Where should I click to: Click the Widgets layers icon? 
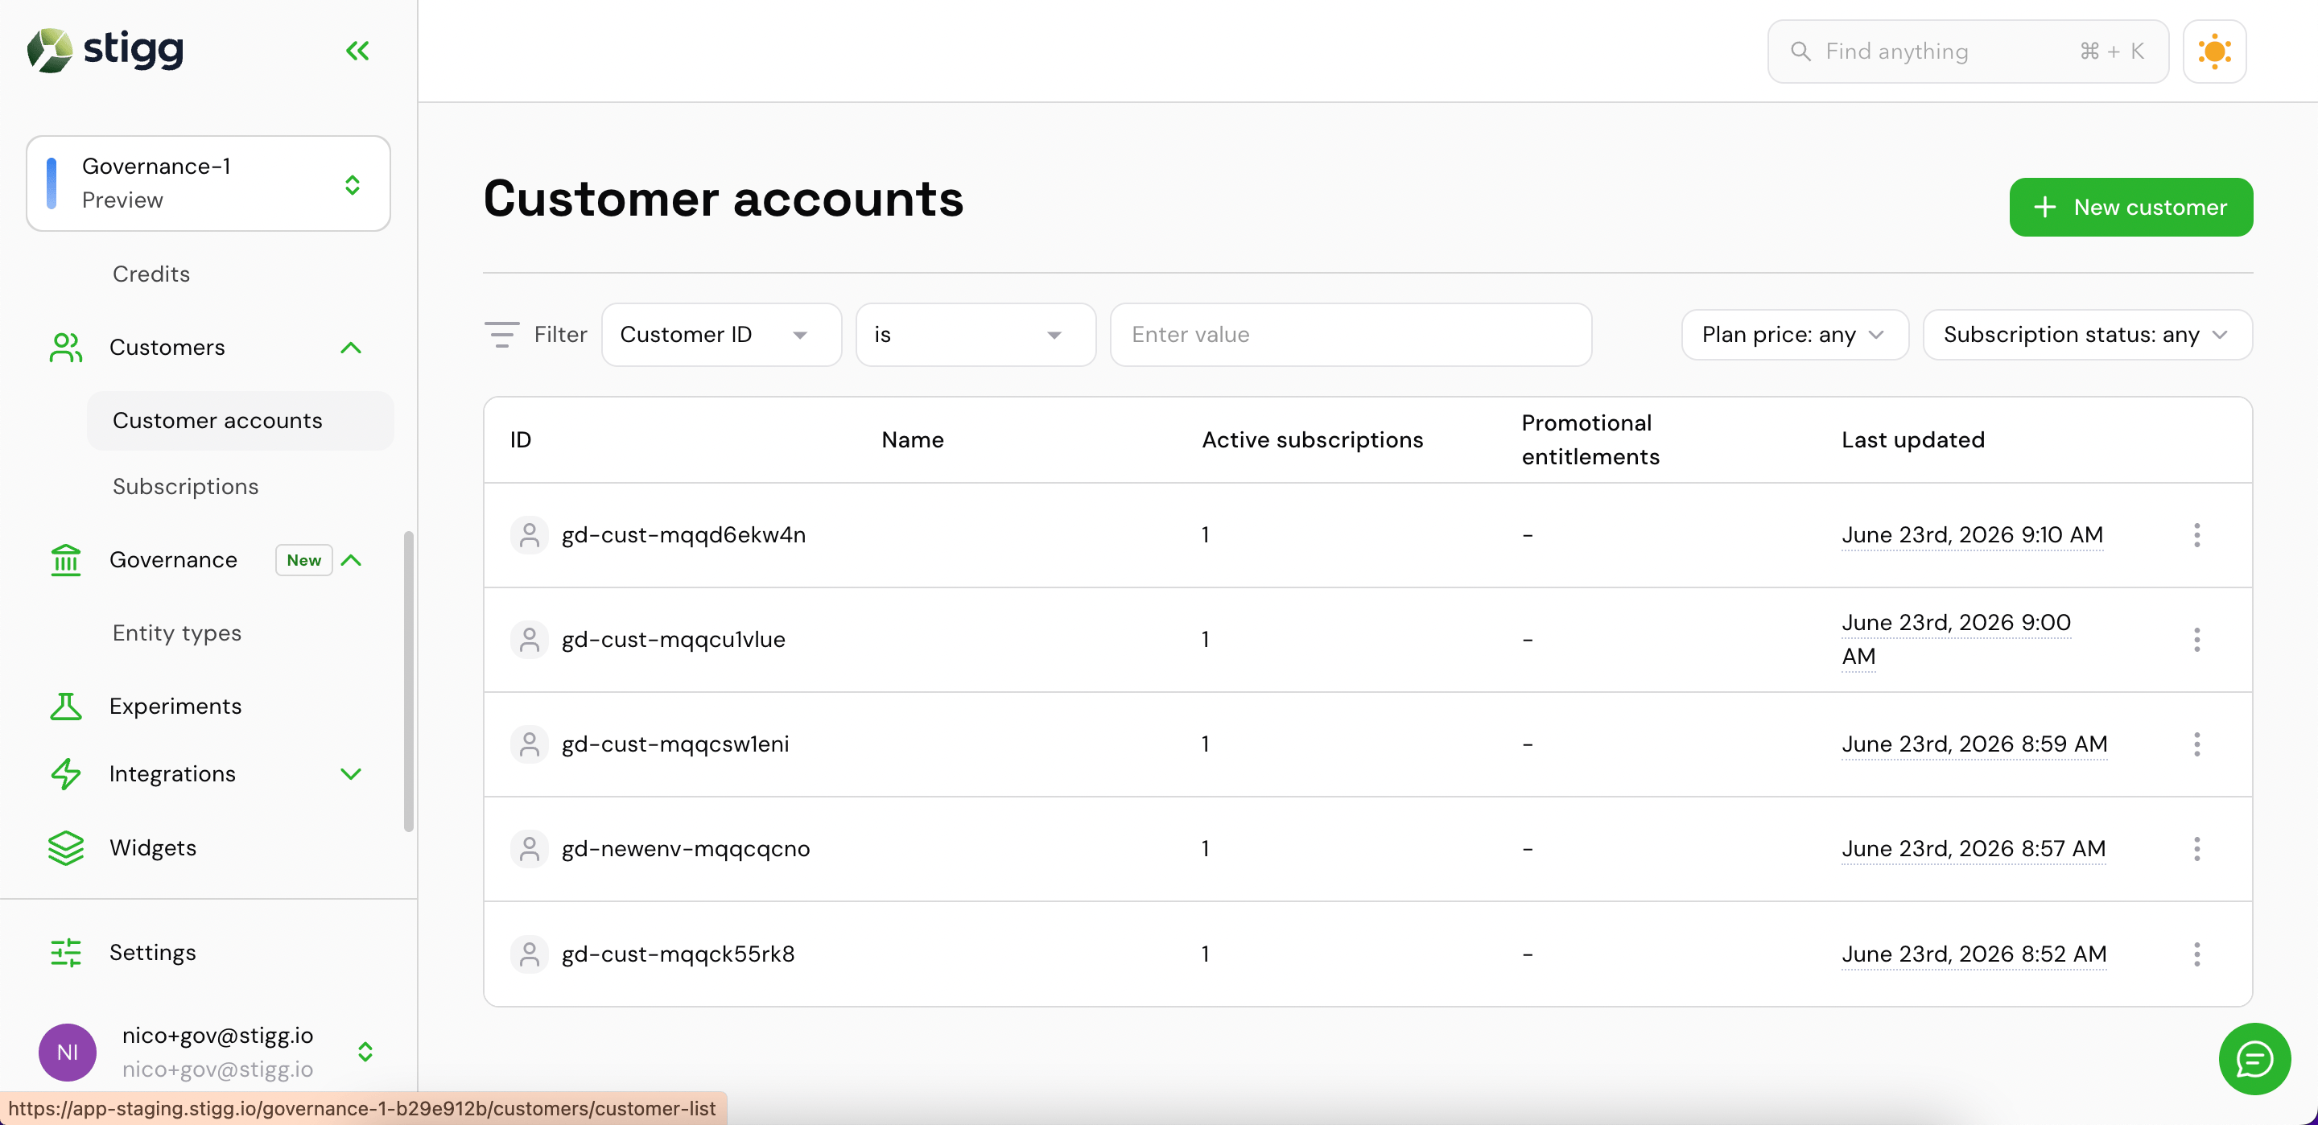click(x=66, y=848)
